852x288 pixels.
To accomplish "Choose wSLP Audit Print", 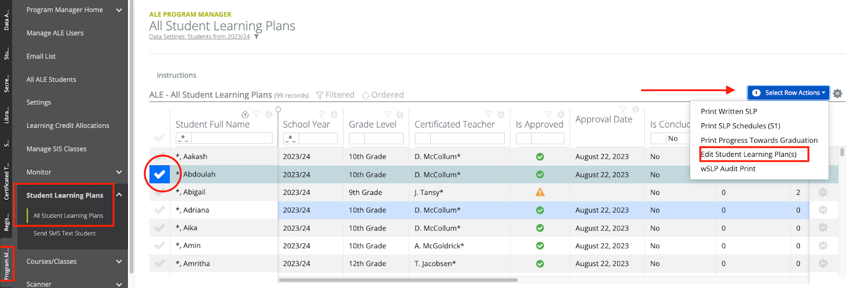I will [728, 169].
